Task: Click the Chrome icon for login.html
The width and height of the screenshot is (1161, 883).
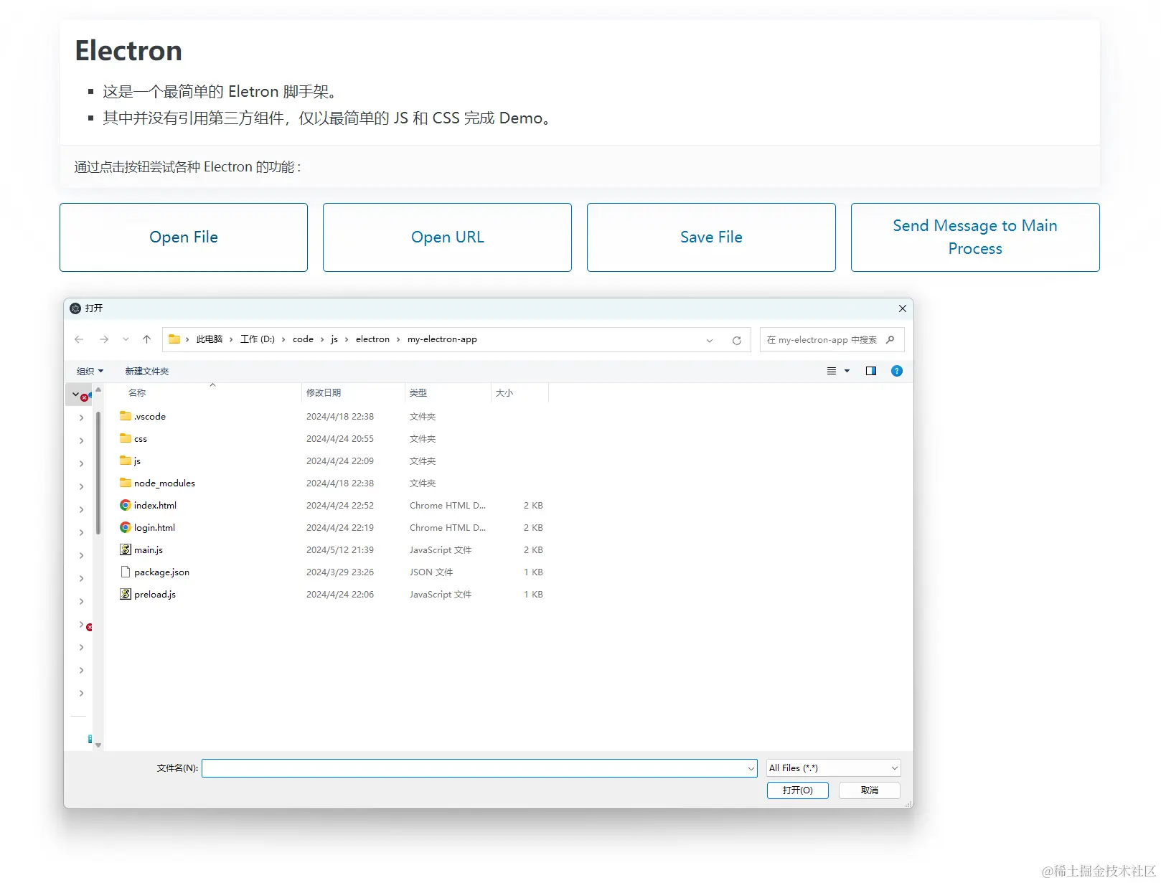Action: pos(126,527)
